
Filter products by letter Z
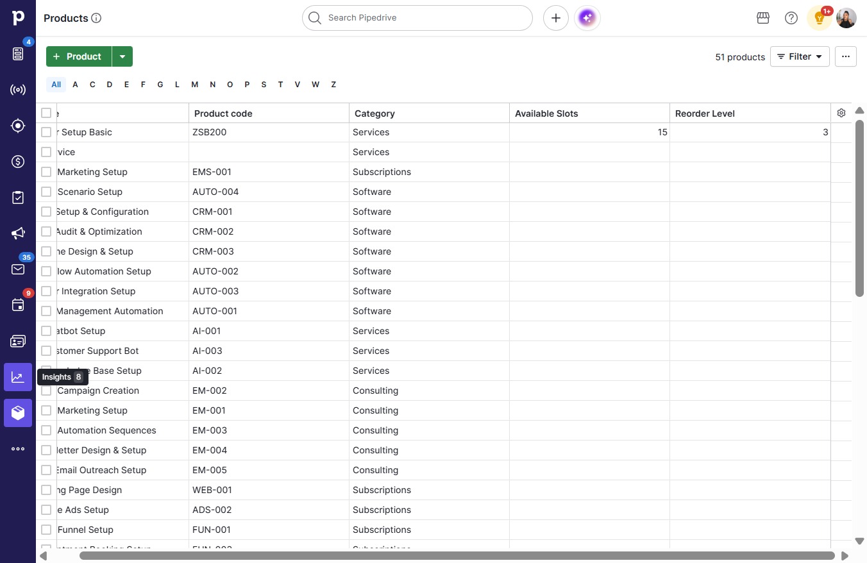333,85
